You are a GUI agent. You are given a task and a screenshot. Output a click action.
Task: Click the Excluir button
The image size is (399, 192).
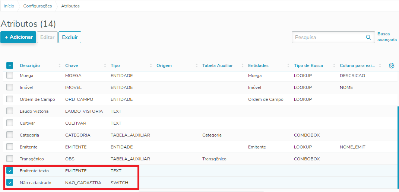70,37
